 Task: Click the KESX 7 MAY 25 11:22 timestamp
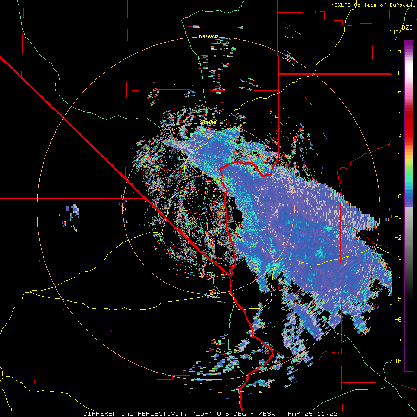[x=298, y=414]
